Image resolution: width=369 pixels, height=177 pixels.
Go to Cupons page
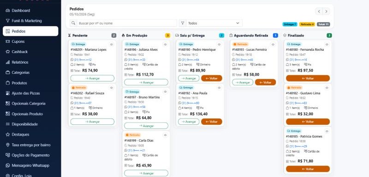[x=30, y=41]
